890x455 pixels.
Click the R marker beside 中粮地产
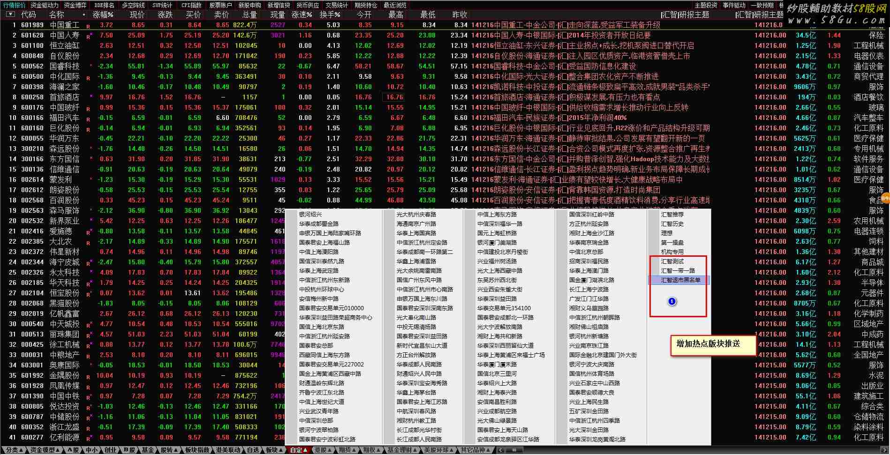click(88, 356)
